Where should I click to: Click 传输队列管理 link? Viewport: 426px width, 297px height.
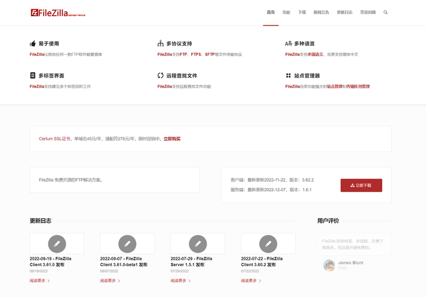click(358, 86)
